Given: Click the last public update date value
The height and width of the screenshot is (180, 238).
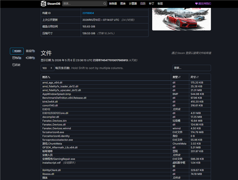Looking at the screenshot, I should point(101,20).
